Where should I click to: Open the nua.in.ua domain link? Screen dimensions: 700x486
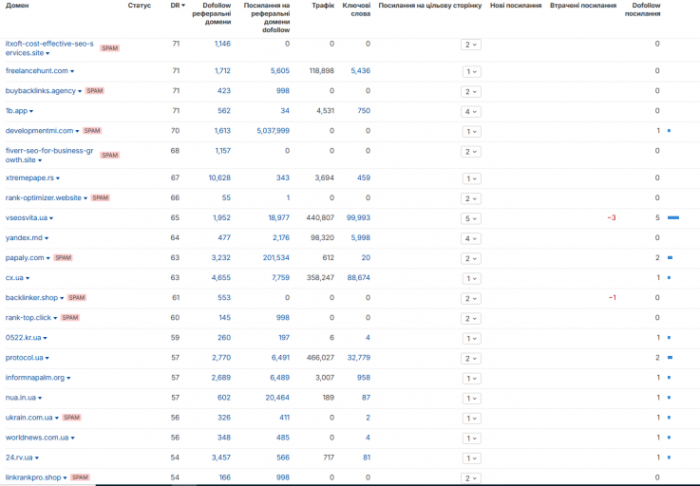pyautogui.click(x=21, y=398)
